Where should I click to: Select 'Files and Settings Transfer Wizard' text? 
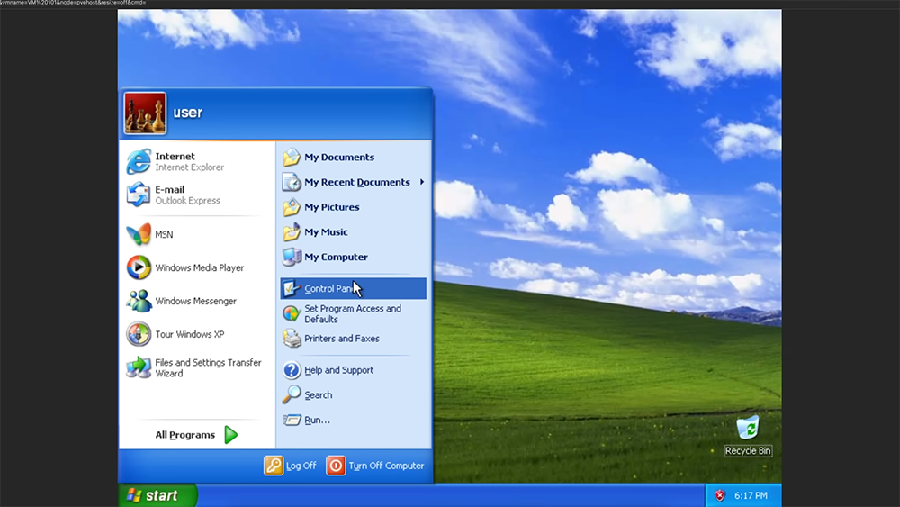[208, 368]
